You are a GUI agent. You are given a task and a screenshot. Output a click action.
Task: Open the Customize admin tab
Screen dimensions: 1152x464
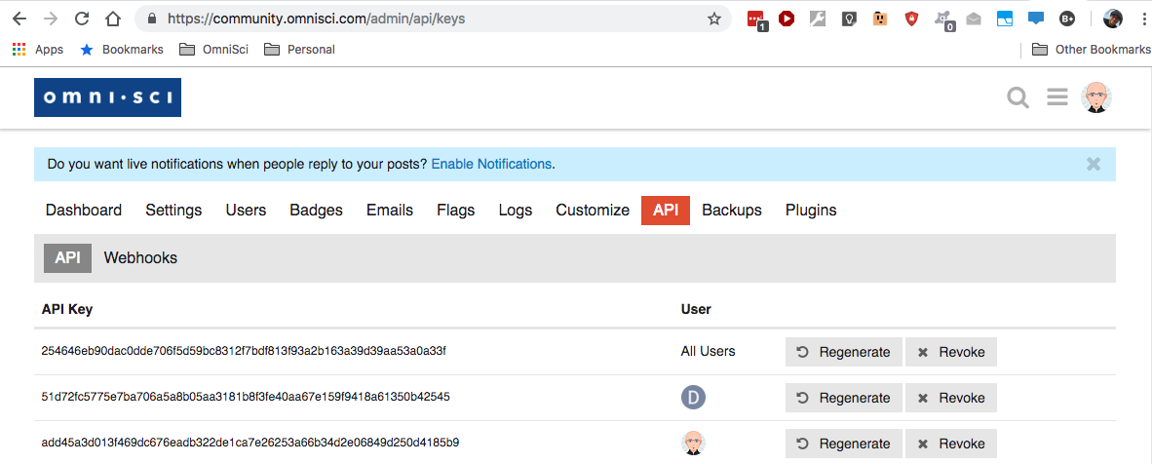coord(593,211)
